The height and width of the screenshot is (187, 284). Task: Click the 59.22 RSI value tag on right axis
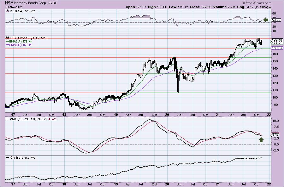coord(276,20)
